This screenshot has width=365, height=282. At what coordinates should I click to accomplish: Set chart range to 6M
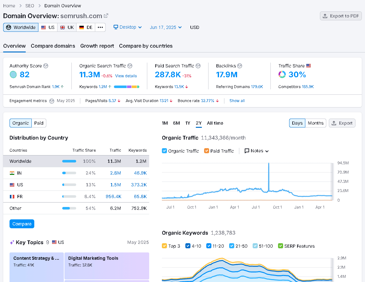pos(176,123)
